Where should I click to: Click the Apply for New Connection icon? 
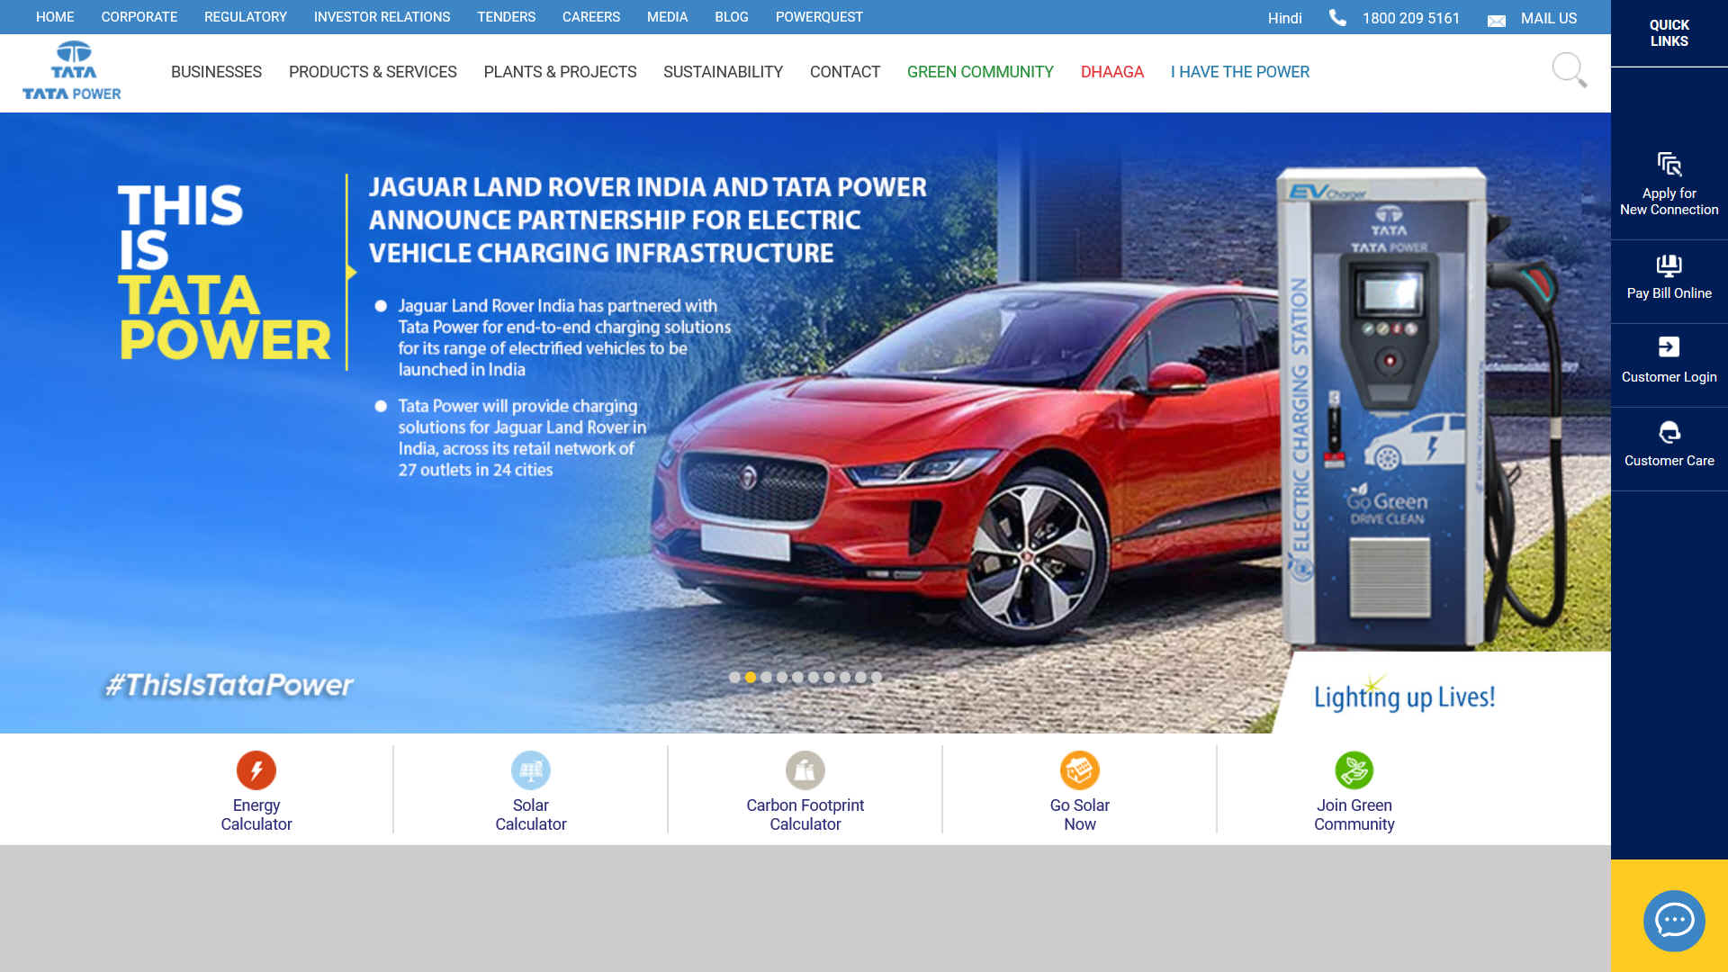(1669, 165)
